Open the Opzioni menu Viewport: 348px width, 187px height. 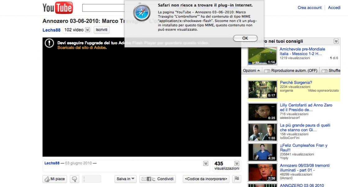click(251, 70)
